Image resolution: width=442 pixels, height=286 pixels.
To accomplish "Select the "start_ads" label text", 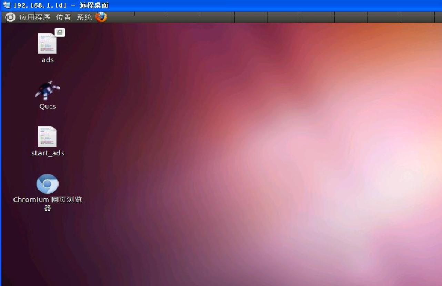I will (x=48, y=153).
